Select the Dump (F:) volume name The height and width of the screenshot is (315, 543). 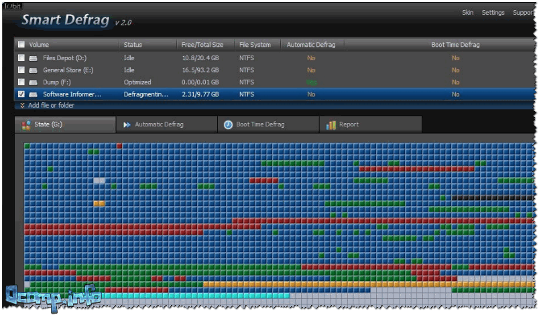pyautogui.click(x=57, y=82)
